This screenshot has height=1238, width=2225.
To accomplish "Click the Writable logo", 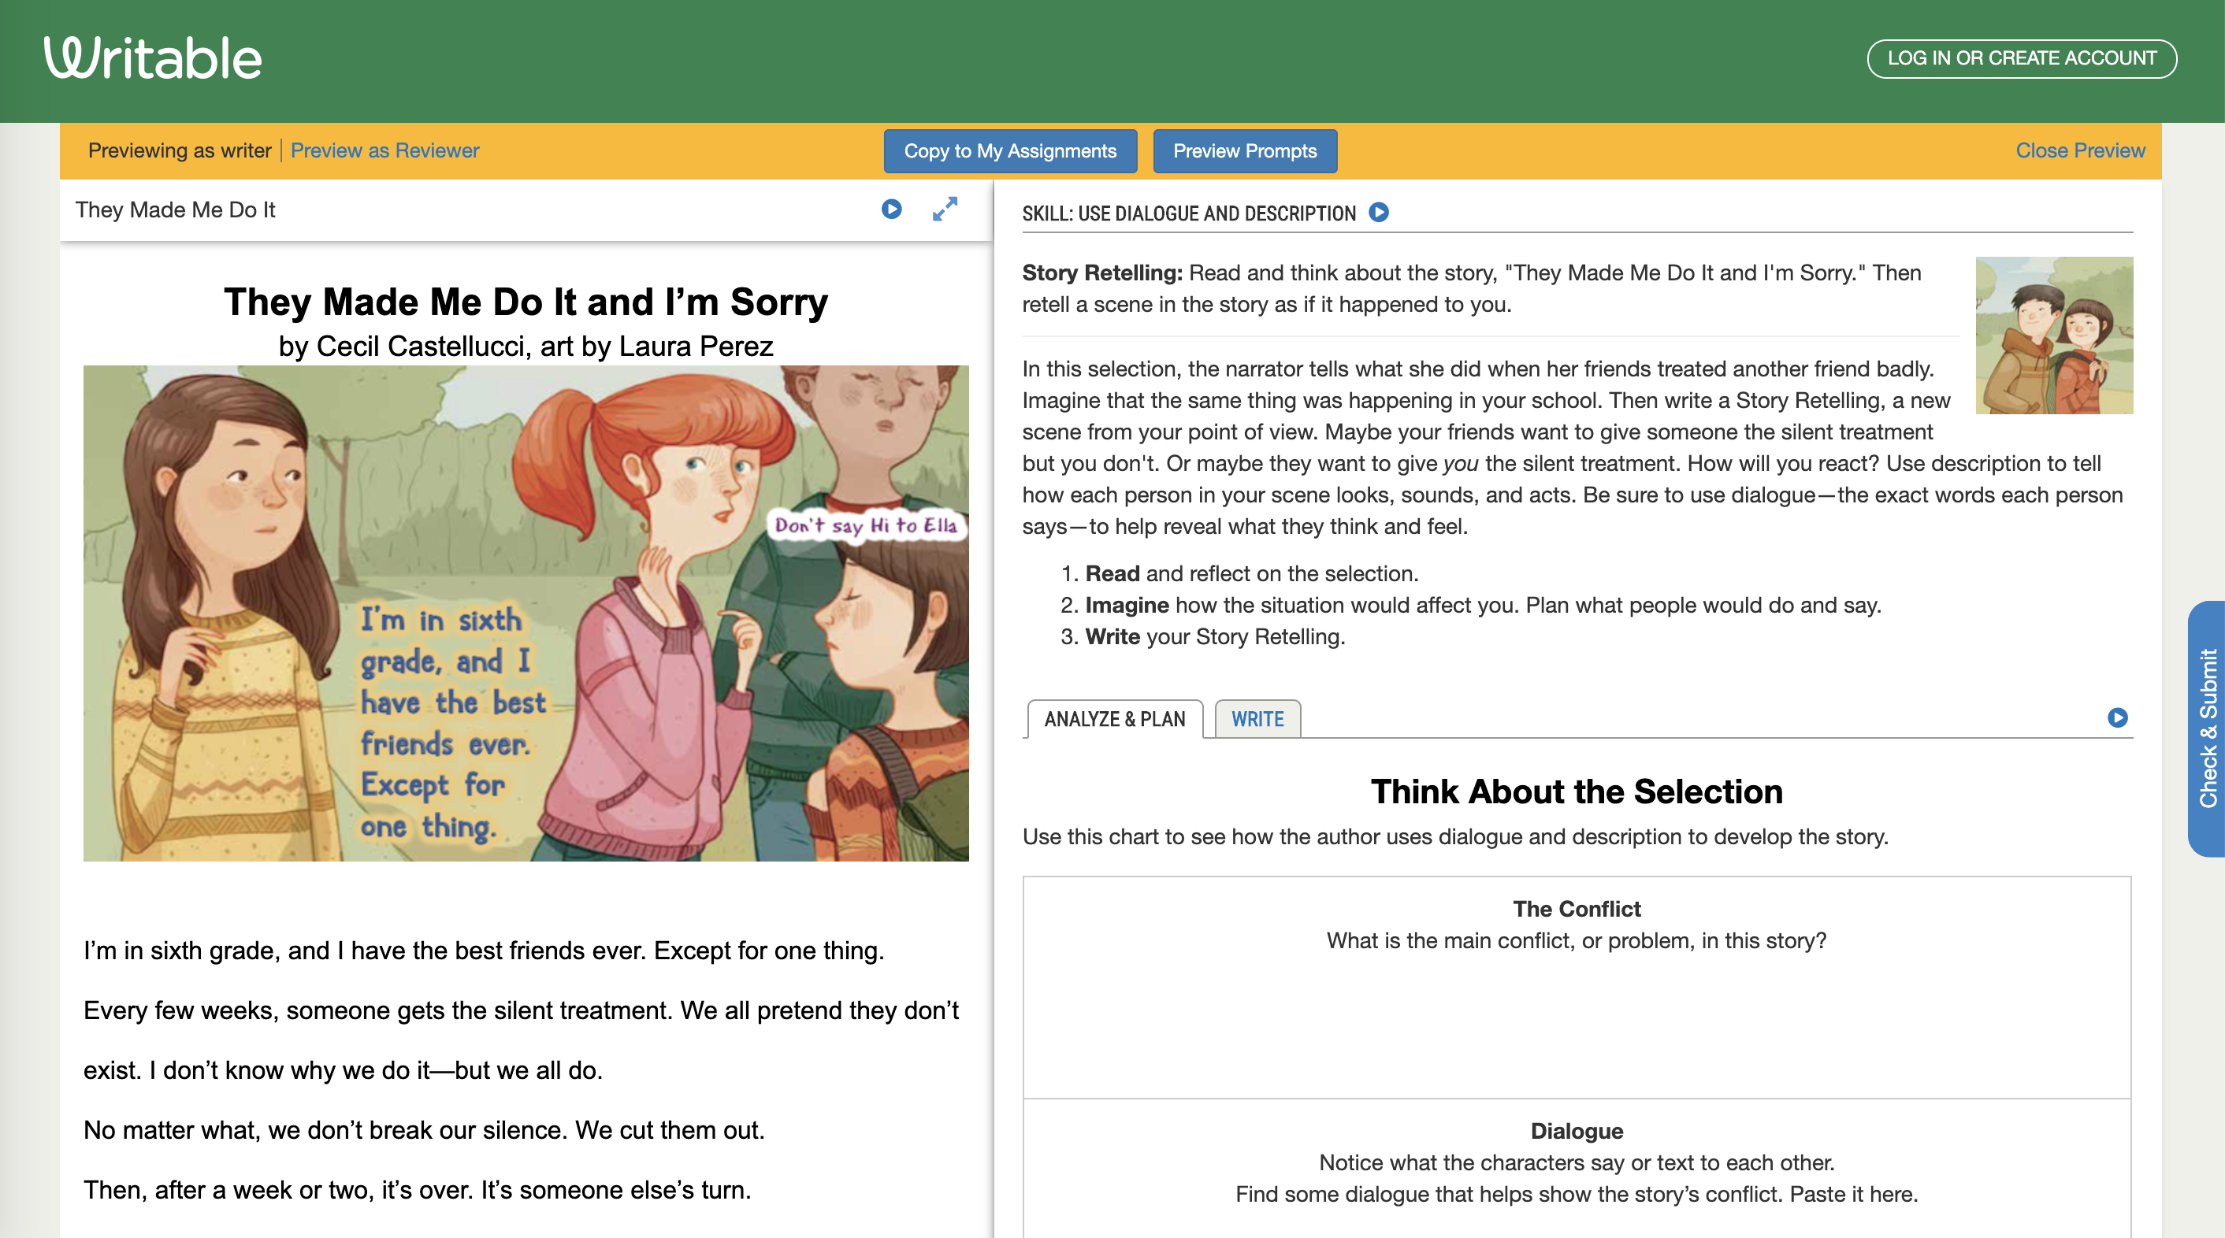I will 153,59.
